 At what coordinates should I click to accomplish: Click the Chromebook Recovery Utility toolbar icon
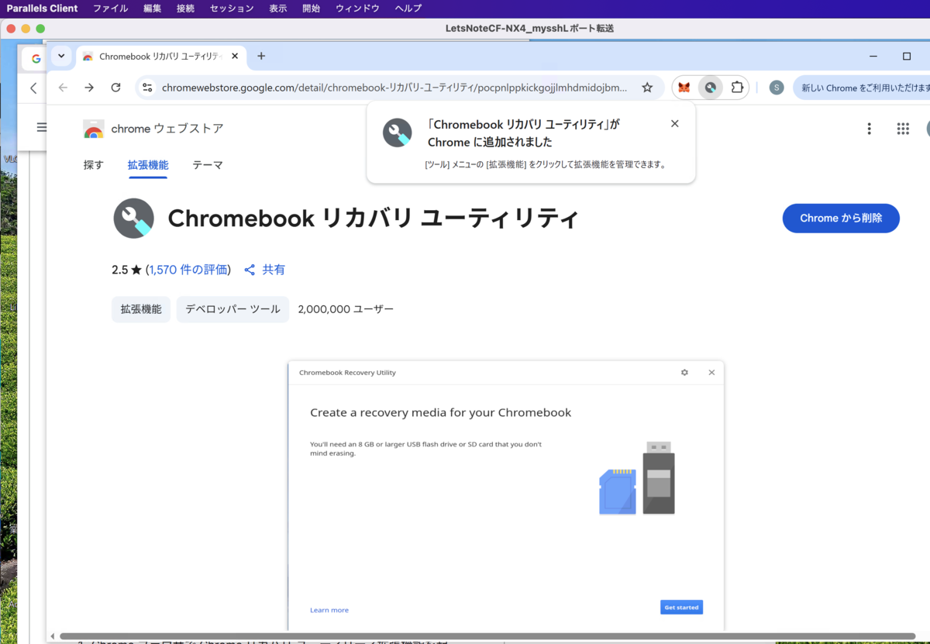[x=710, y=88]
